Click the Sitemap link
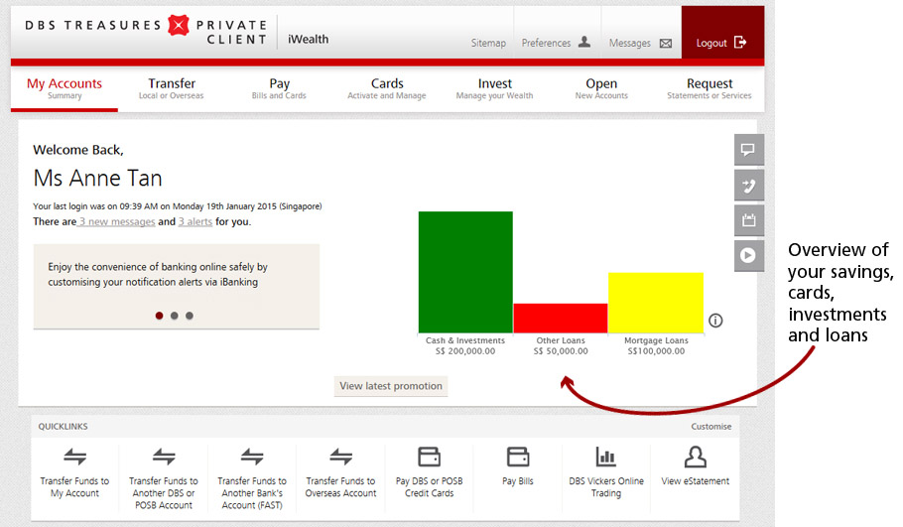Image resolution: width=903 pixels, height=527 pixels. click(488, 43)
